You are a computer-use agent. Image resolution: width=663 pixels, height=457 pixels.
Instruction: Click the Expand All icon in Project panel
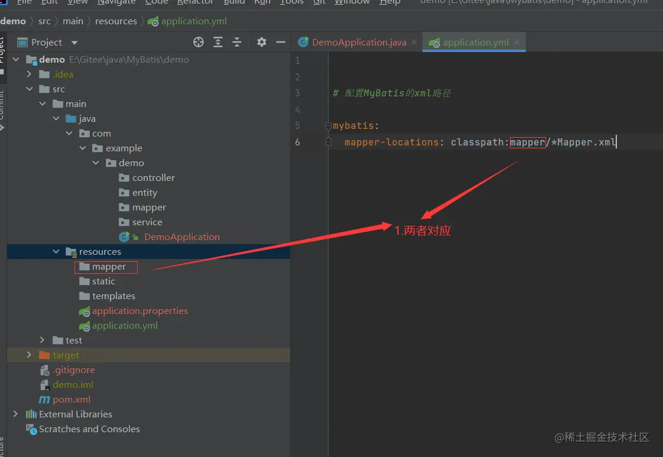pyautogui.click(x=218, y=42)
